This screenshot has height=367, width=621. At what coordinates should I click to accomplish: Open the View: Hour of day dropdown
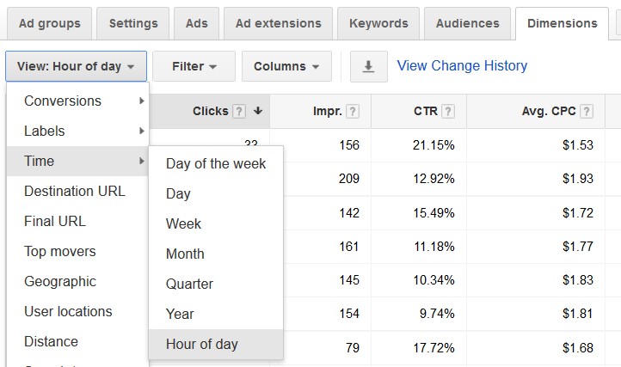76,66
